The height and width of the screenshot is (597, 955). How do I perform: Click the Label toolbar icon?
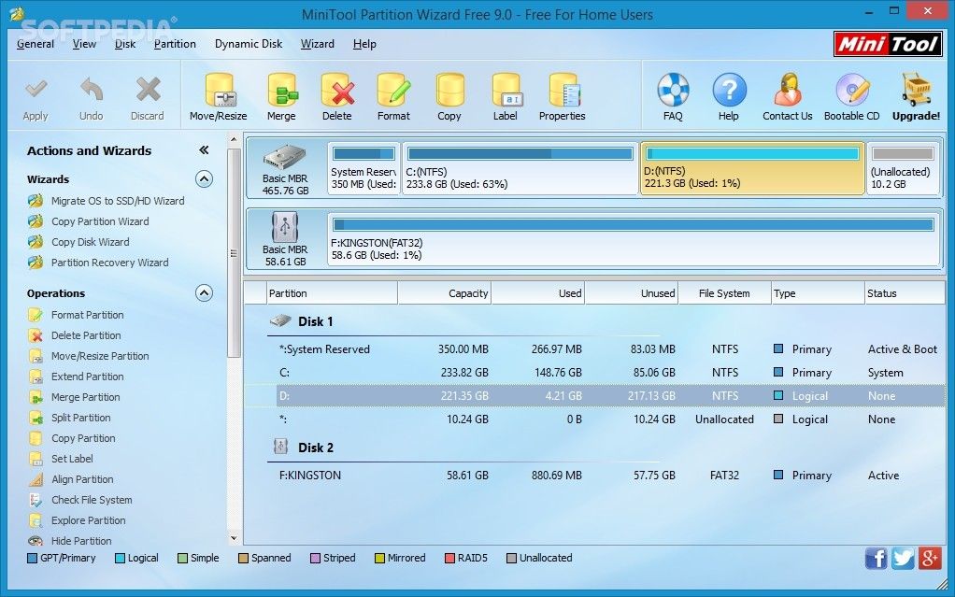(x=506, y=90)
